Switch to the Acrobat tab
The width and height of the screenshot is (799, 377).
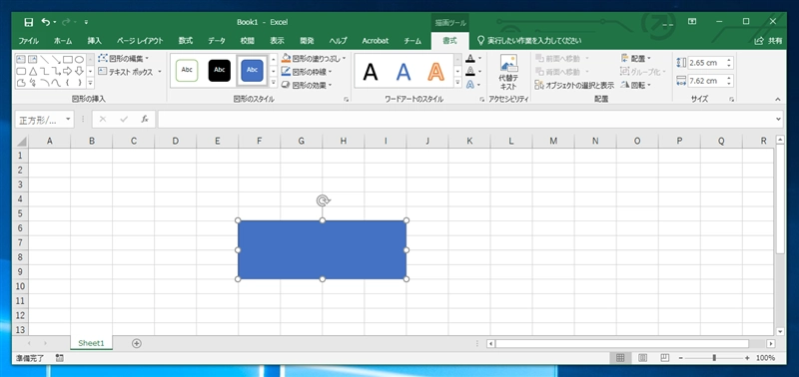[x=376, y=41]
